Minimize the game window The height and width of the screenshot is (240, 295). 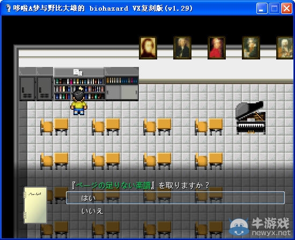pyautogui.click(x=262, y=9)
